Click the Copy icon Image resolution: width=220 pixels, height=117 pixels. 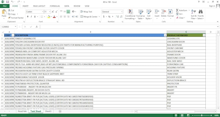point(9,14)
